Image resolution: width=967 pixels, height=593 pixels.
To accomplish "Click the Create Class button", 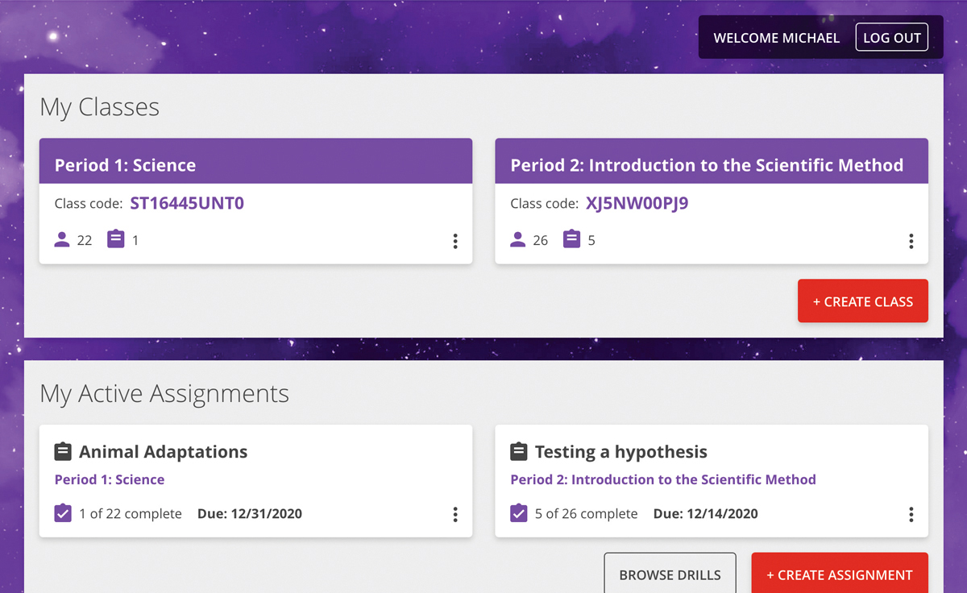I will (862, 301).
